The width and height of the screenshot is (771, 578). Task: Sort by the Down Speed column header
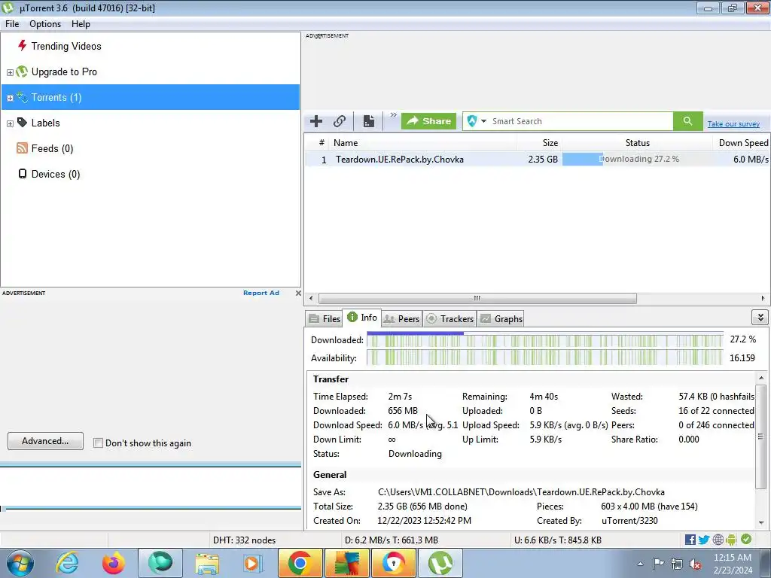(742, 143)
